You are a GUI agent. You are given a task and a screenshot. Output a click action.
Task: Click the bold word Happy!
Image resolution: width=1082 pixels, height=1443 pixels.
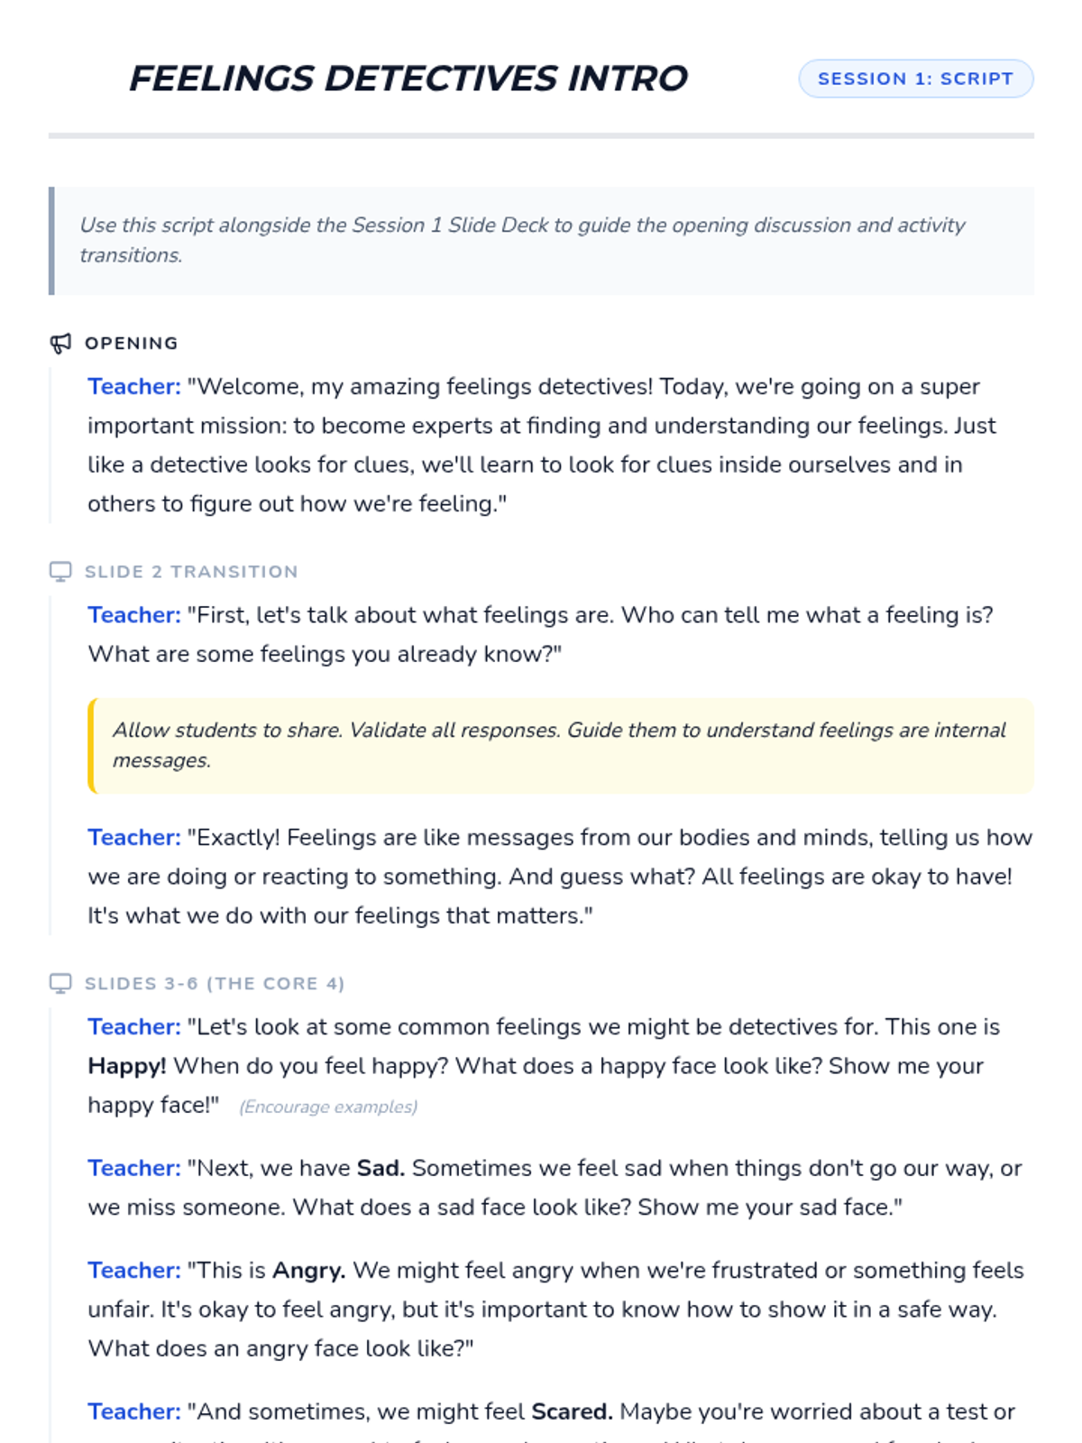click(x=127, y=1066)
